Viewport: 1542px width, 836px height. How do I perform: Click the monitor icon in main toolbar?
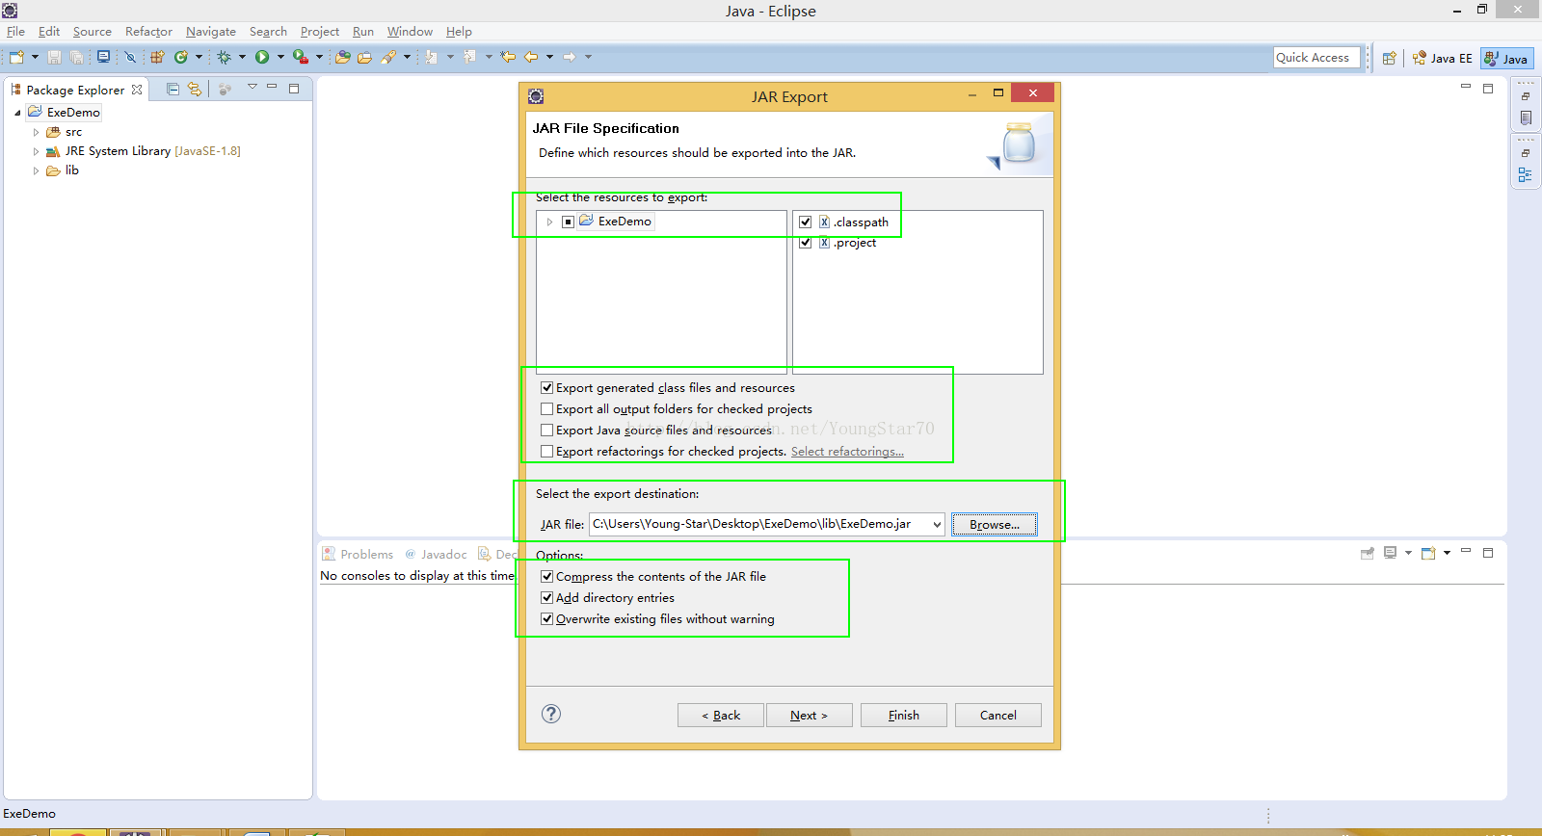point(103,57)
